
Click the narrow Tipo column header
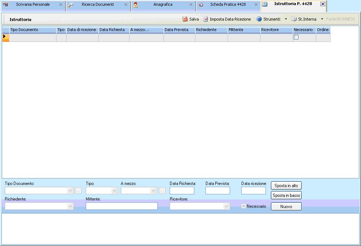pyautogui.click(x=61, y=30)
